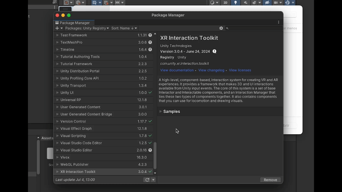Open the draw mode sphere icon
The width and height of the screenshot is (342, 192).
[212, 3]
